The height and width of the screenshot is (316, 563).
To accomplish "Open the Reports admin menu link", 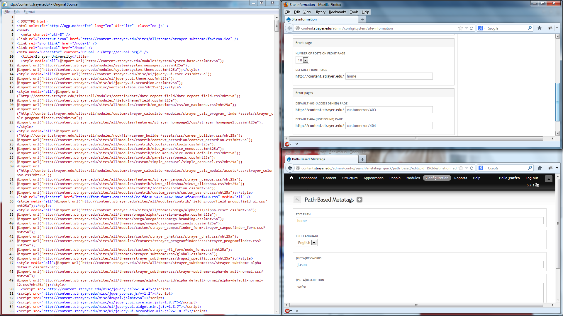I will pyautogui.click(x=460, y=178).
